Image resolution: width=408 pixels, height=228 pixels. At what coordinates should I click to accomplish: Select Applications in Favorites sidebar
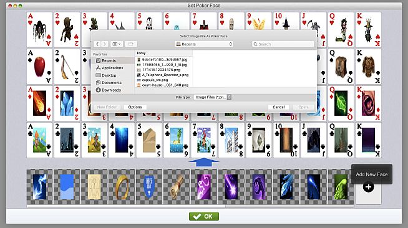[114, 68]
